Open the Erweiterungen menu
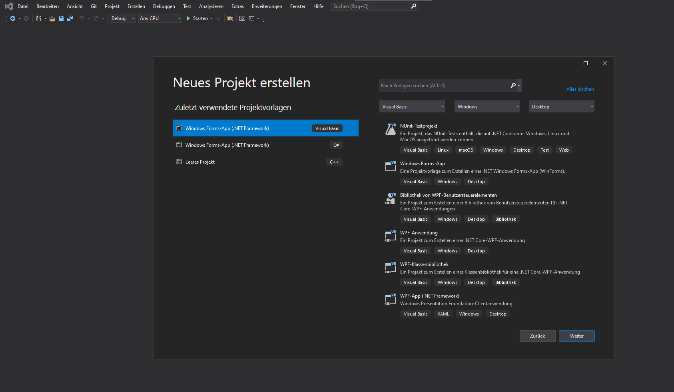This screenshot has height=392, width=674. pyautogui.click(x=267, y=6)
